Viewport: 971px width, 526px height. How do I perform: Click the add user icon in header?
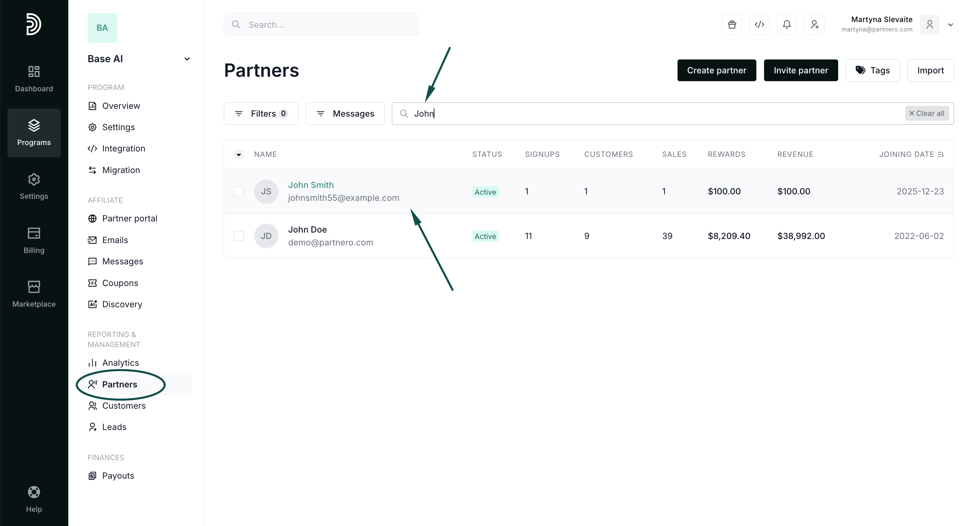[x=814, y=24]
